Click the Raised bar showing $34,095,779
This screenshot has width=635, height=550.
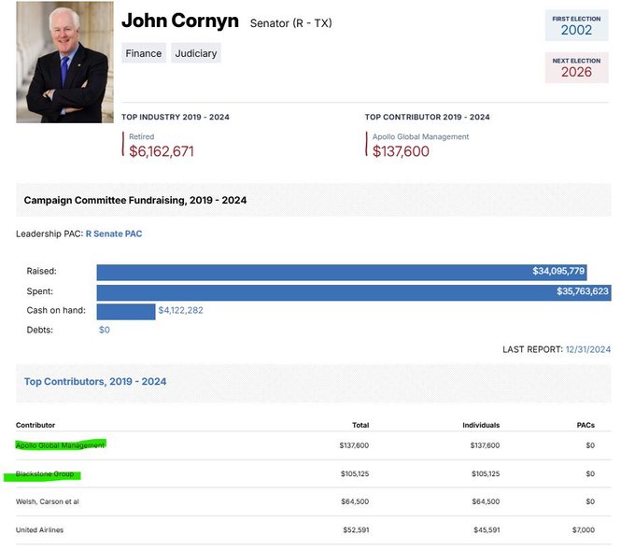pyautogui.click(x=341, y=271)
